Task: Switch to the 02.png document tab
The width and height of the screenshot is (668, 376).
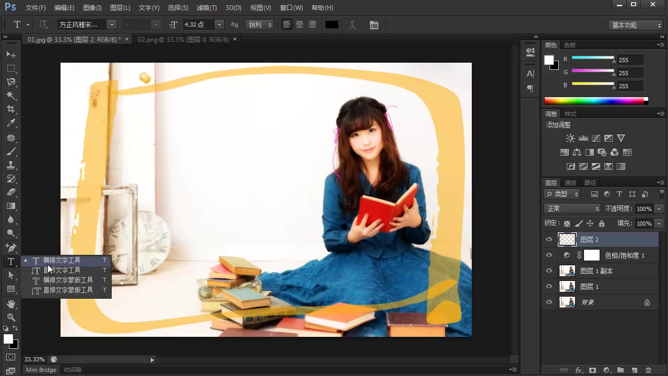Action: point(183,39)
